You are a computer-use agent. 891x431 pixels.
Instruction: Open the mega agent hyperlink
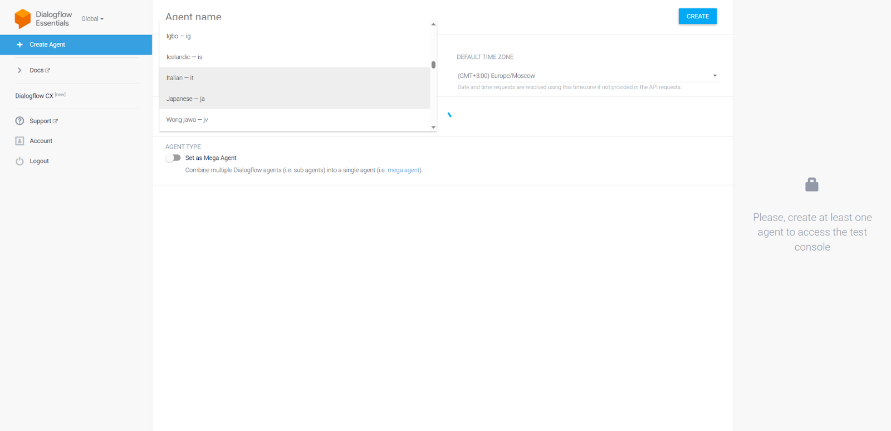click(x=404, y=170)
